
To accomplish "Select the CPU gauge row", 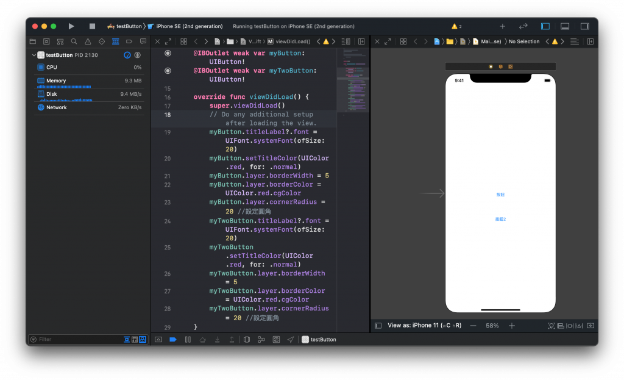I will [x=89, y=67].
